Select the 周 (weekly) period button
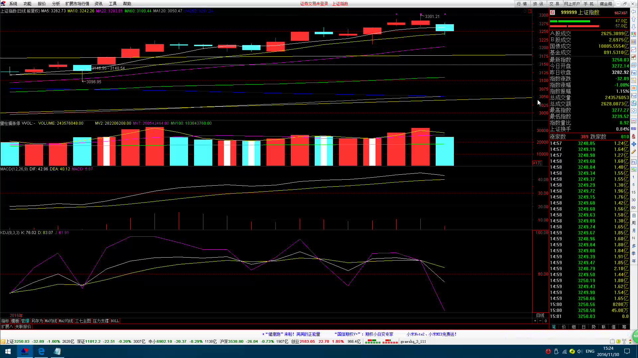 point(633,223)
